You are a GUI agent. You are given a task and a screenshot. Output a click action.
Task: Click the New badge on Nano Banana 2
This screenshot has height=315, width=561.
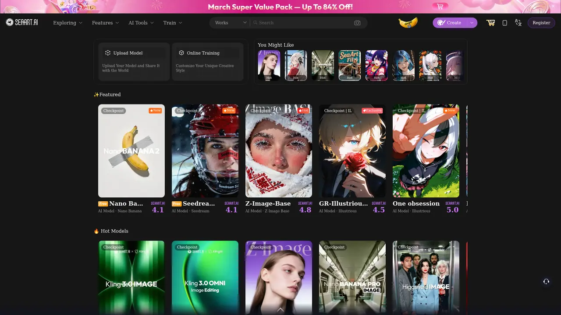pos(155,111)
